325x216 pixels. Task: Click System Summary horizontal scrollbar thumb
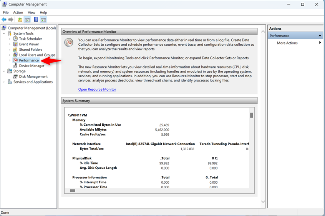point(73,191)
